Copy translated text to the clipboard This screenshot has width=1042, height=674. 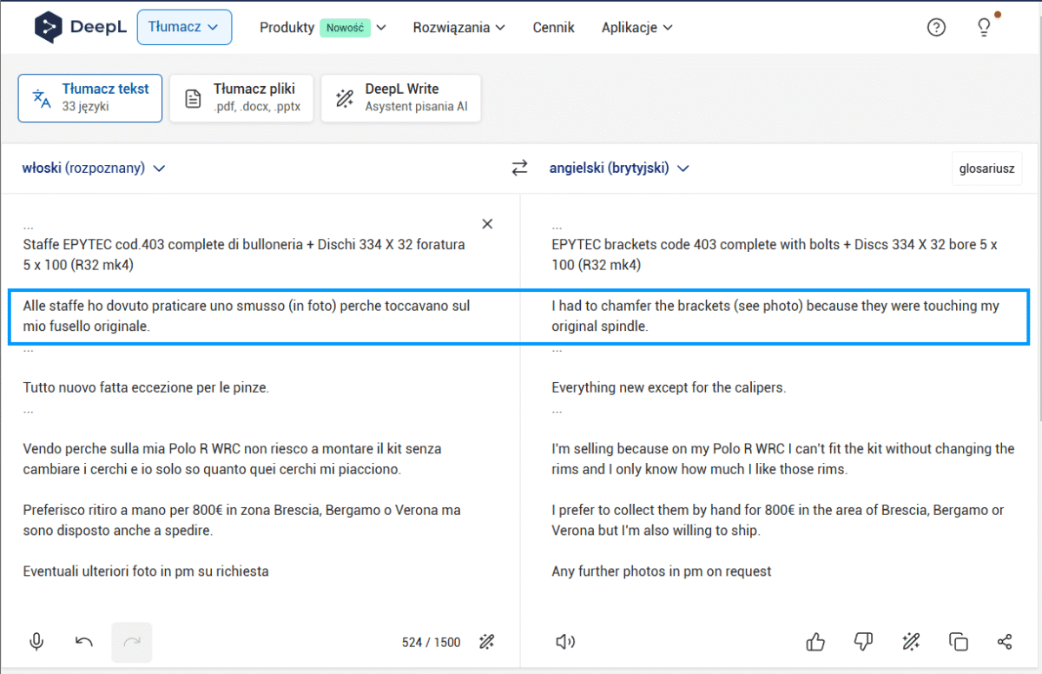click(959, 642)
